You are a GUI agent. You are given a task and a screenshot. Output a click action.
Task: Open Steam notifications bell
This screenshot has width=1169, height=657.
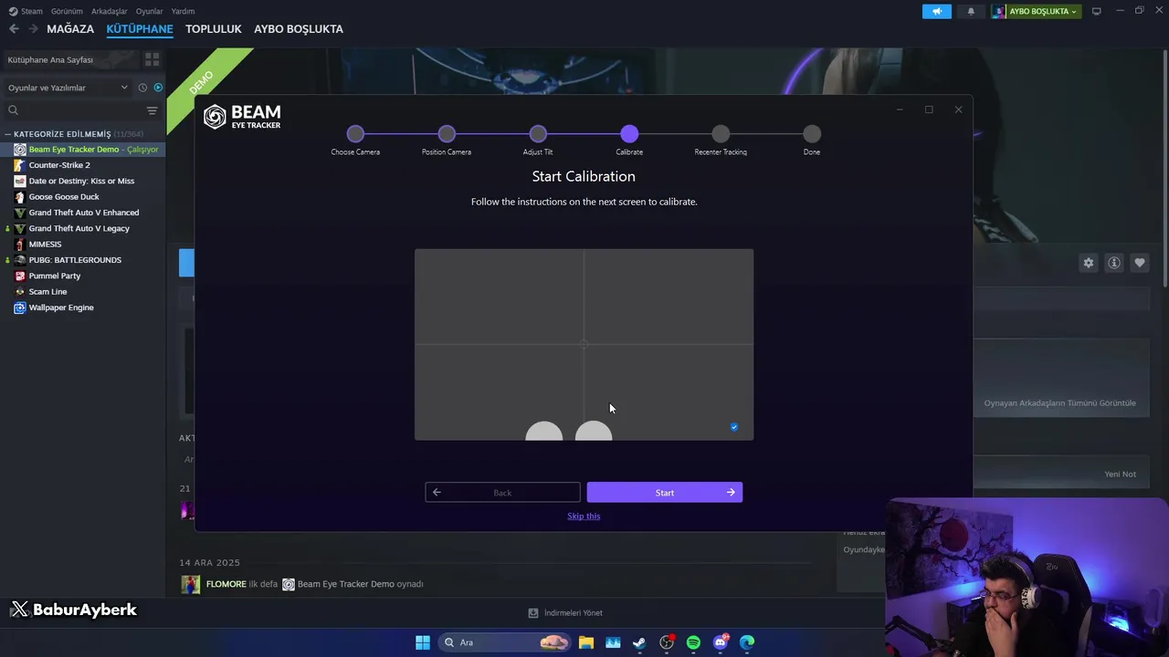coord(971,11)
